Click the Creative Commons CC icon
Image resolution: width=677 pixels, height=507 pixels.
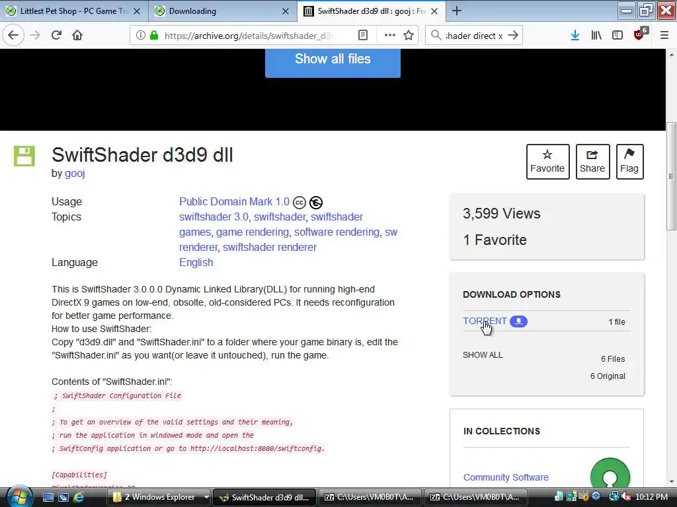[x=299, y=202]
